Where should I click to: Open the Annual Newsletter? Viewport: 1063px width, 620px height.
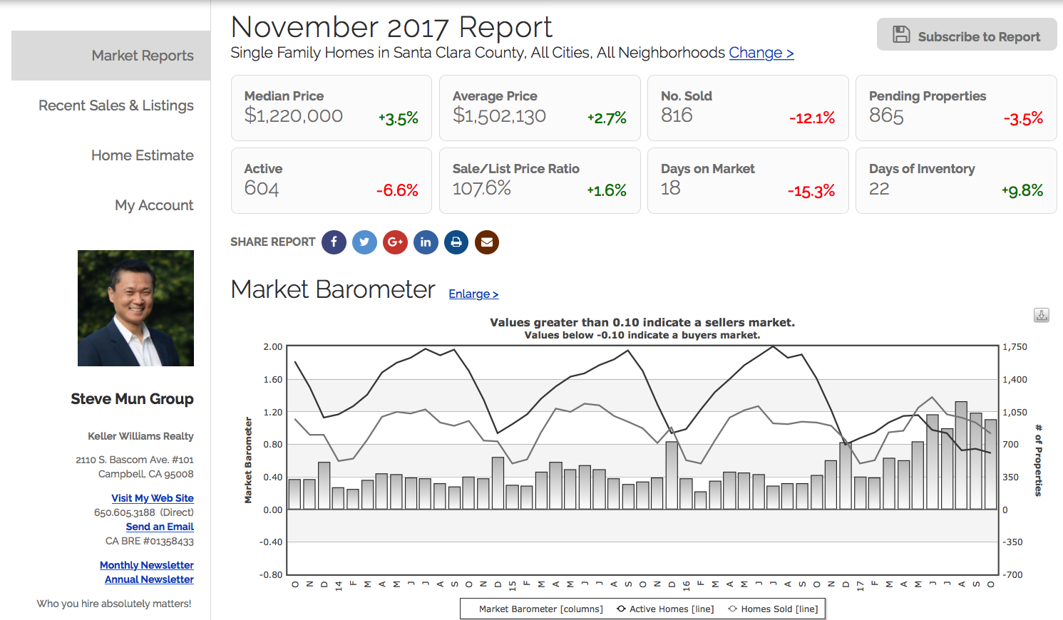click(x=149, y=579)
